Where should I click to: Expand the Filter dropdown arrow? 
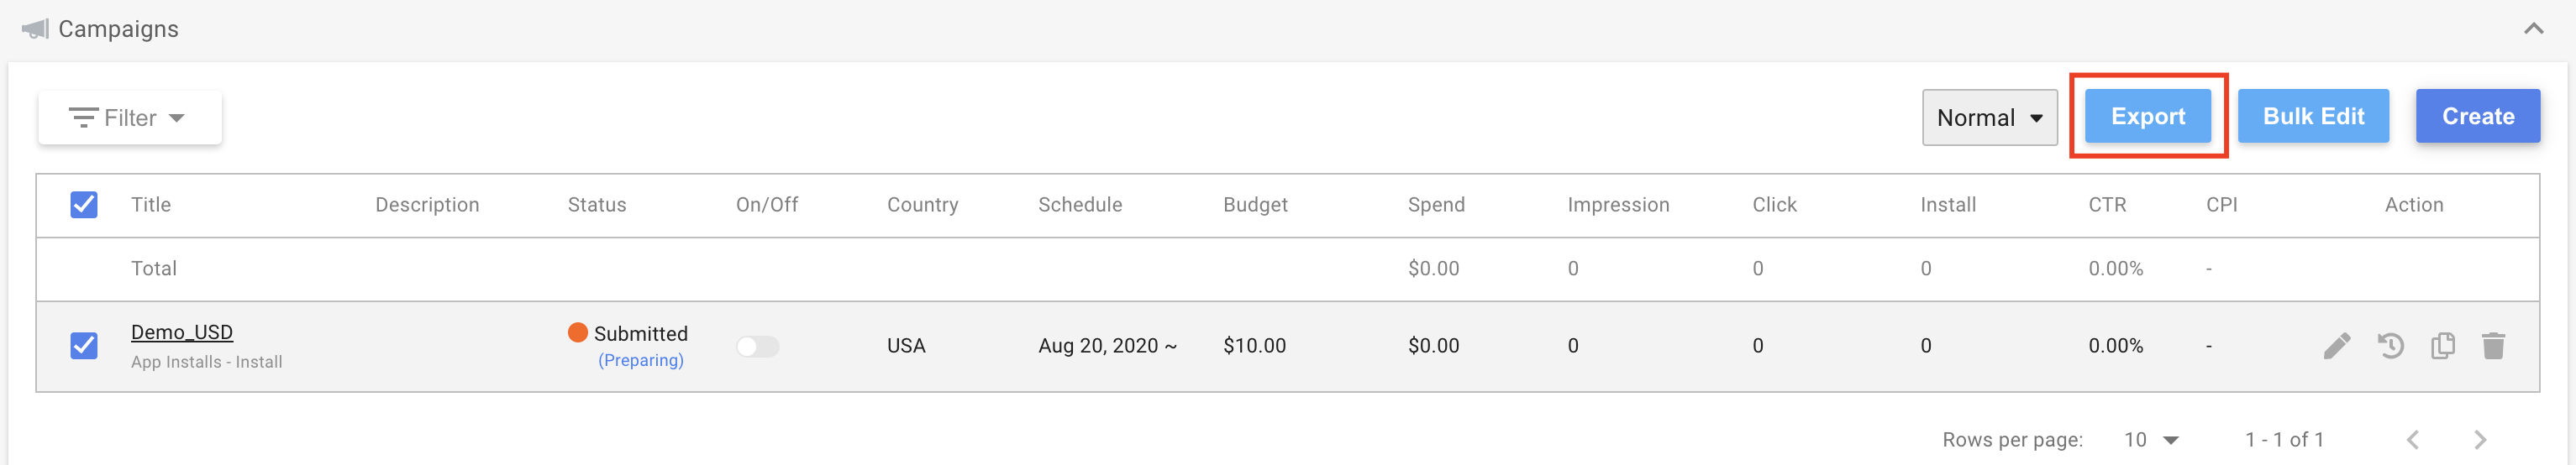coord(177,118)
